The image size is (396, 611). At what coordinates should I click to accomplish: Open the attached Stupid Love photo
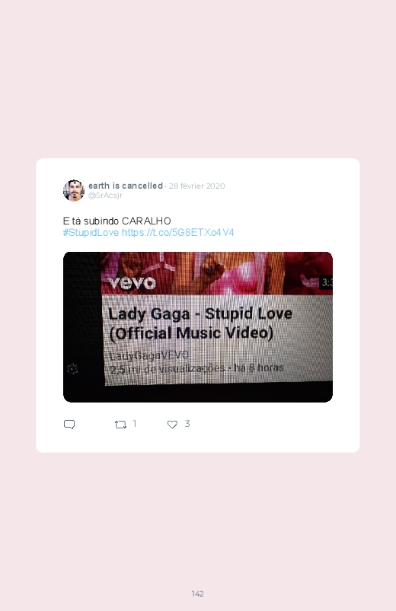[198, 327]
